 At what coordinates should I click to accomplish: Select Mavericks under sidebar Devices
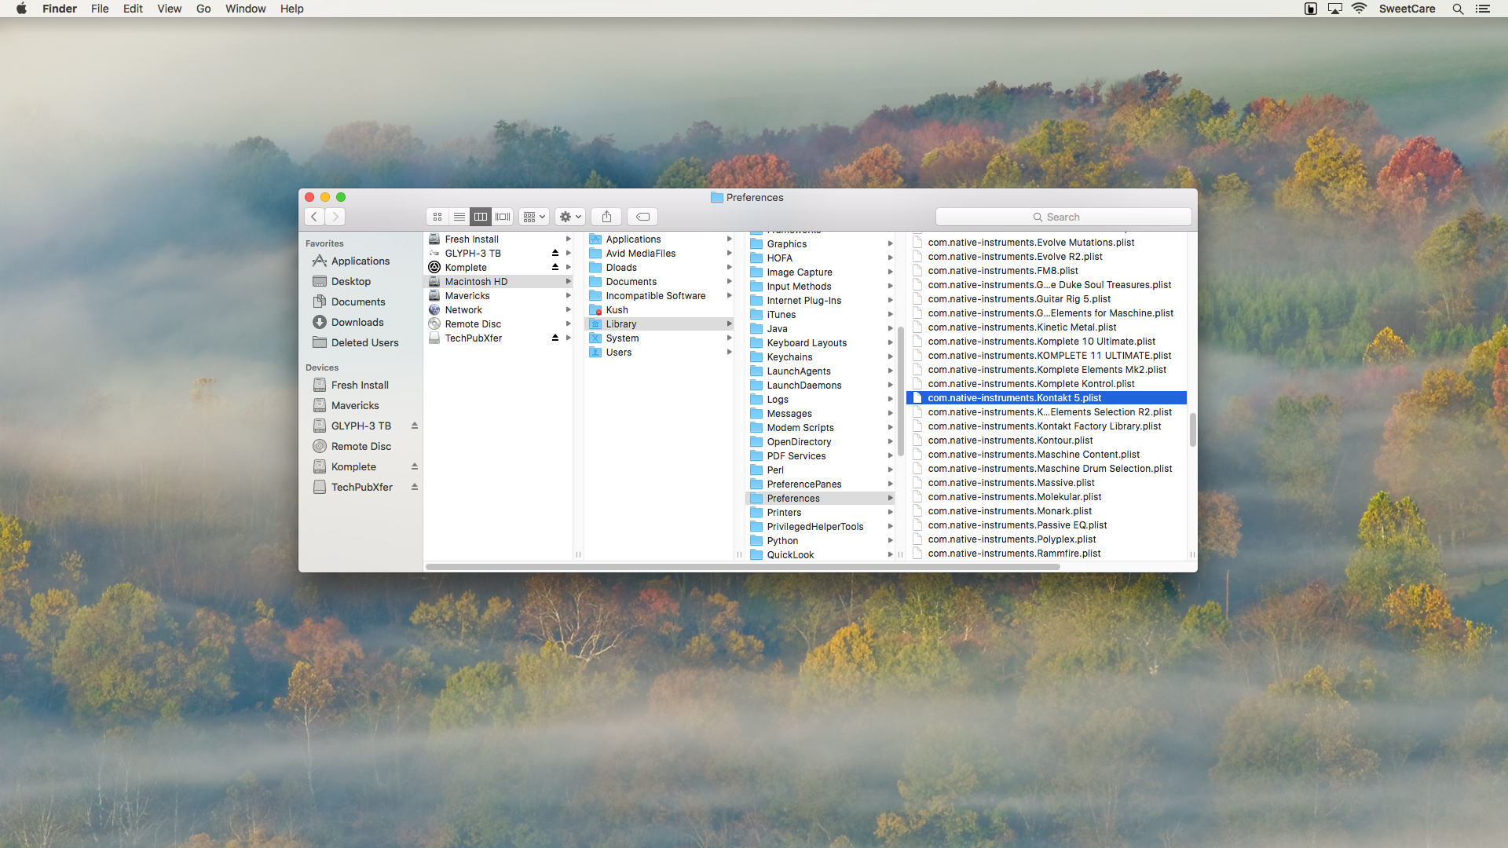point(355,405)
